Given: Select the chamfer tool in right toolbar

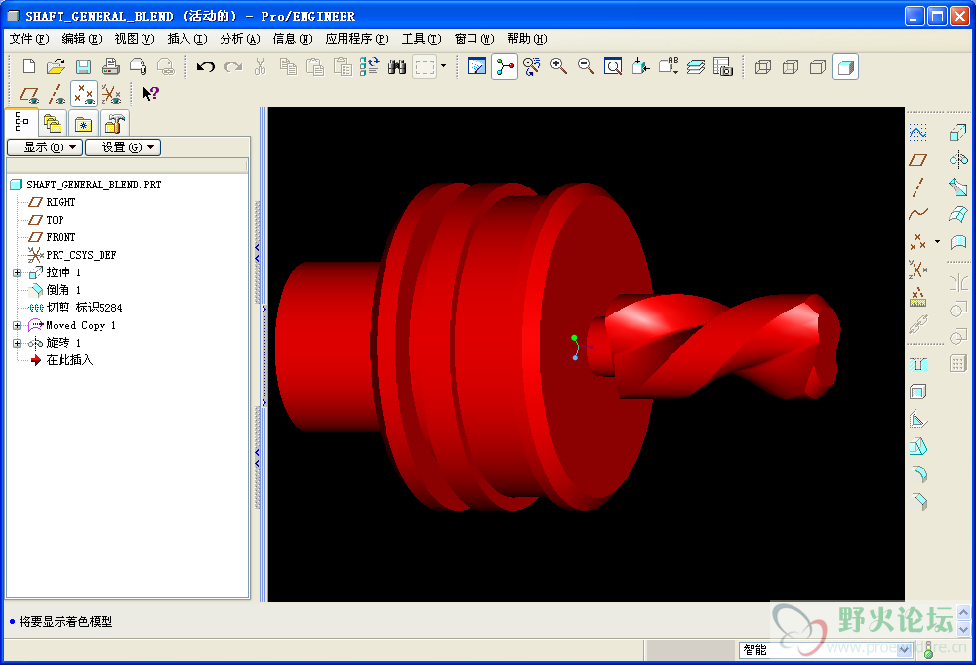Looking at the screenshot, I should (x=917, y=502).
